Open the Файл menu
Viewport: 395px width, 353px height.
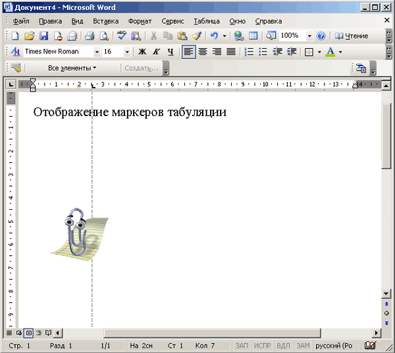[21, 21]
